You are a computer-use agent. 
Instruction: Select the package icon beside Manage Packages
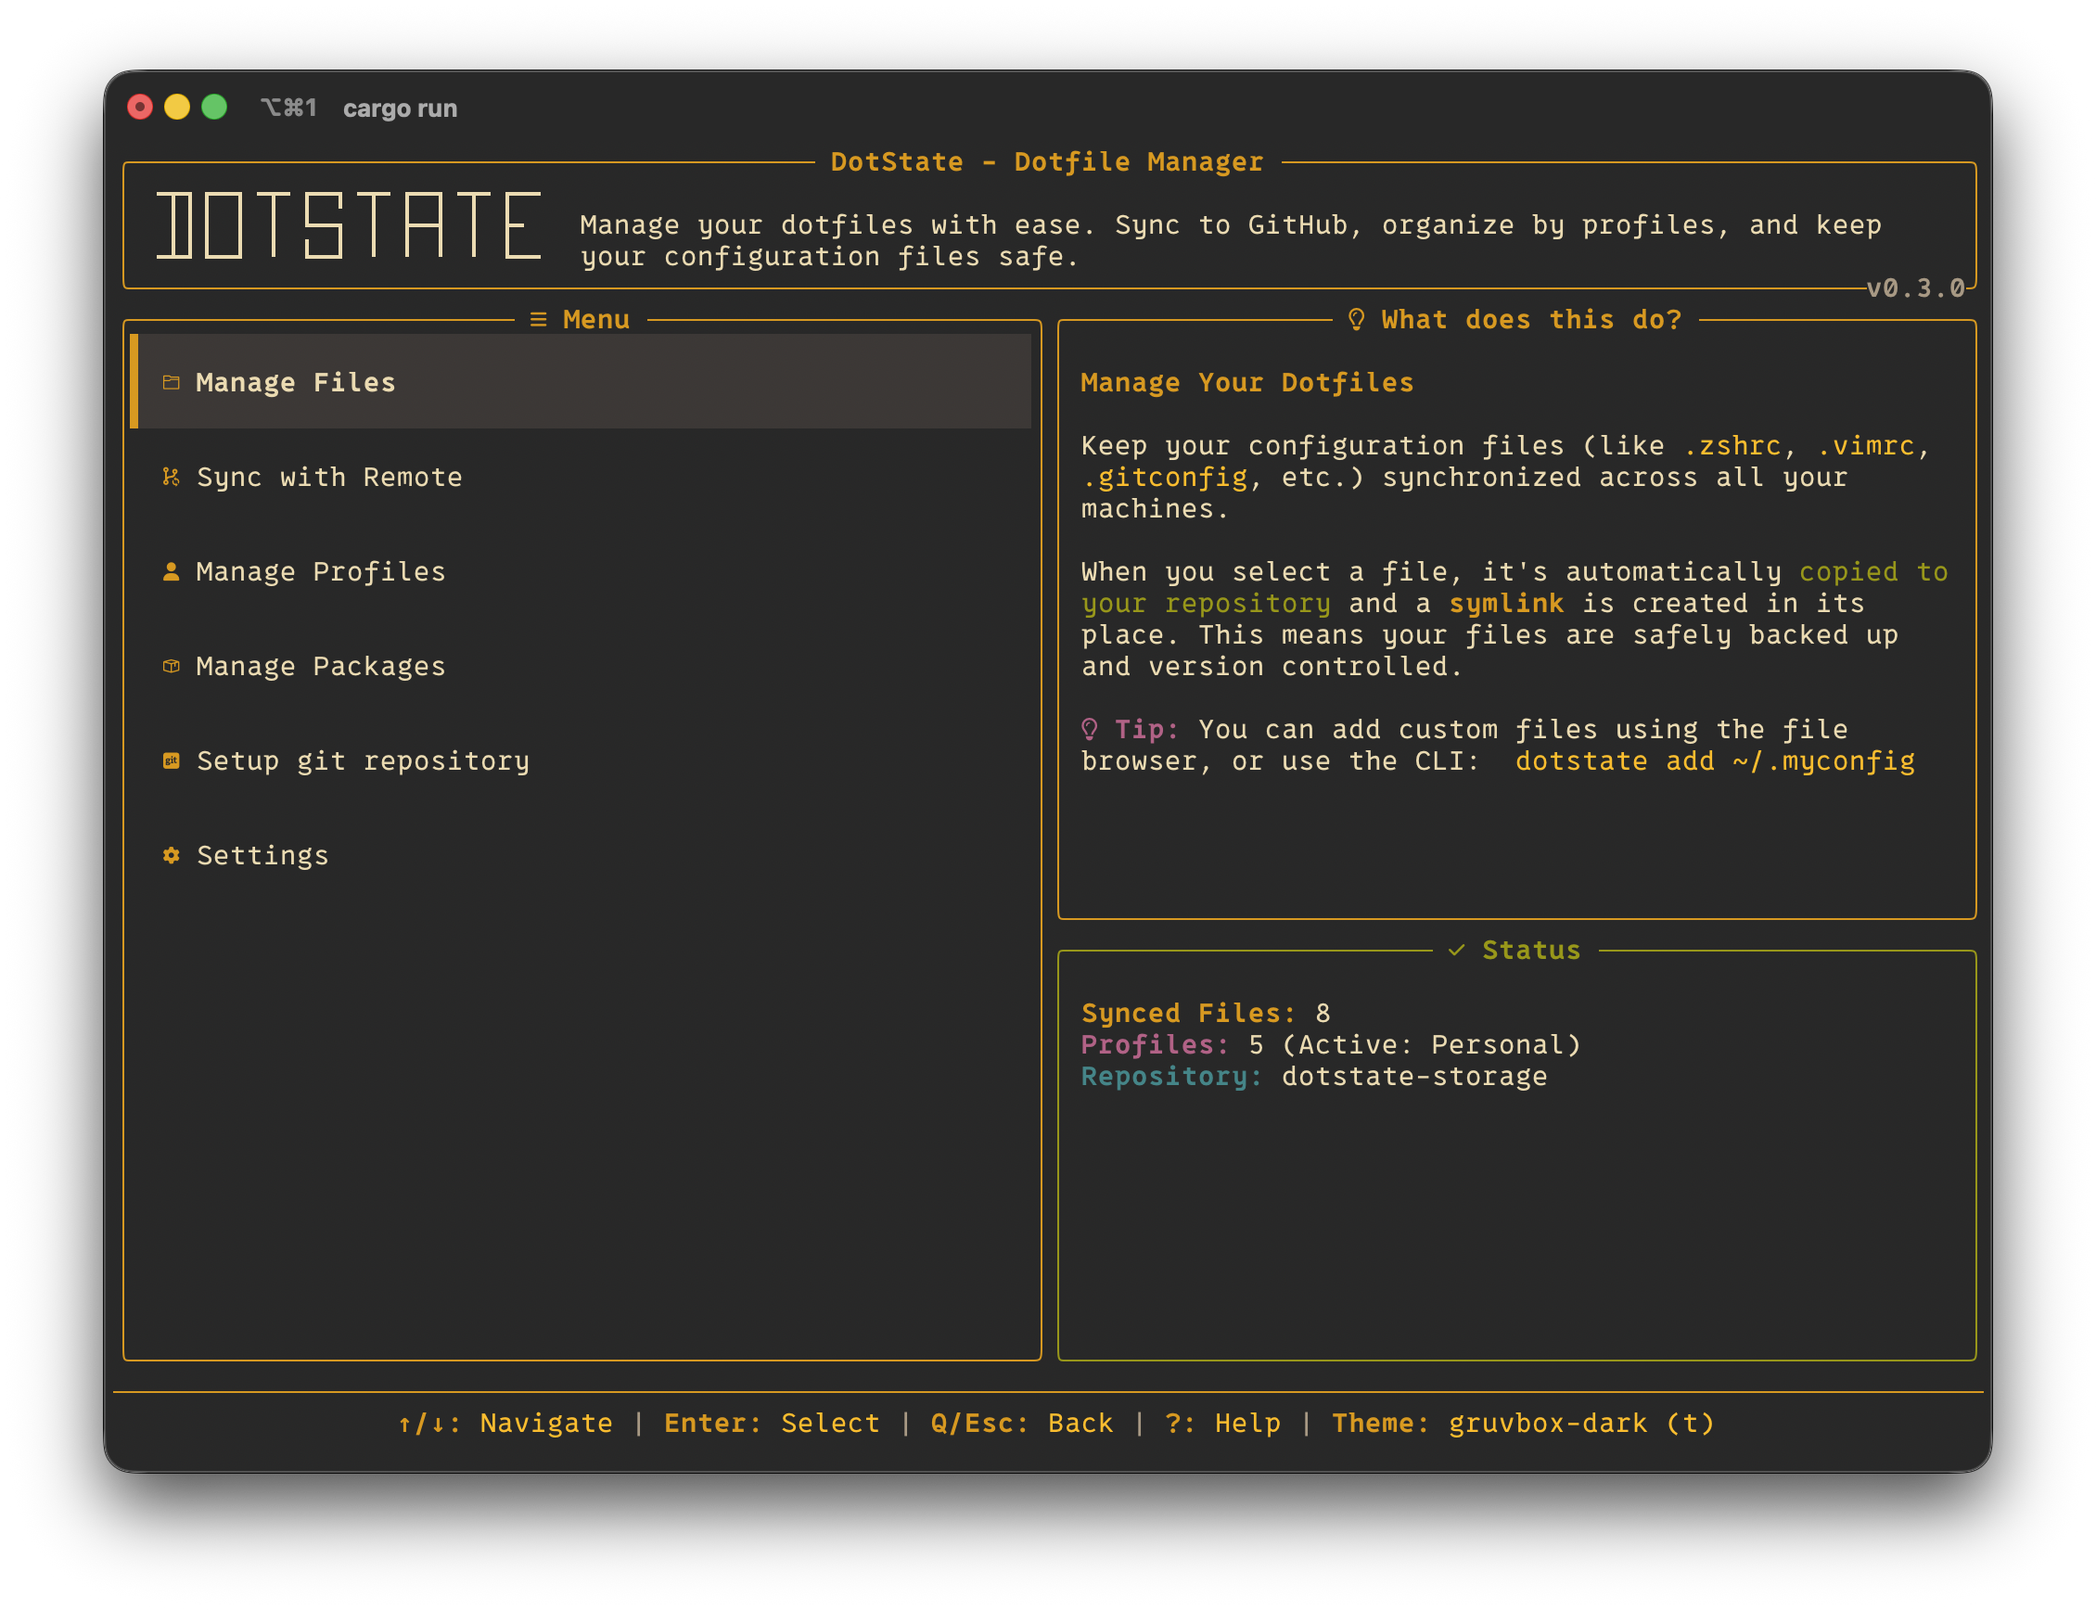click(x=171, y=665)
